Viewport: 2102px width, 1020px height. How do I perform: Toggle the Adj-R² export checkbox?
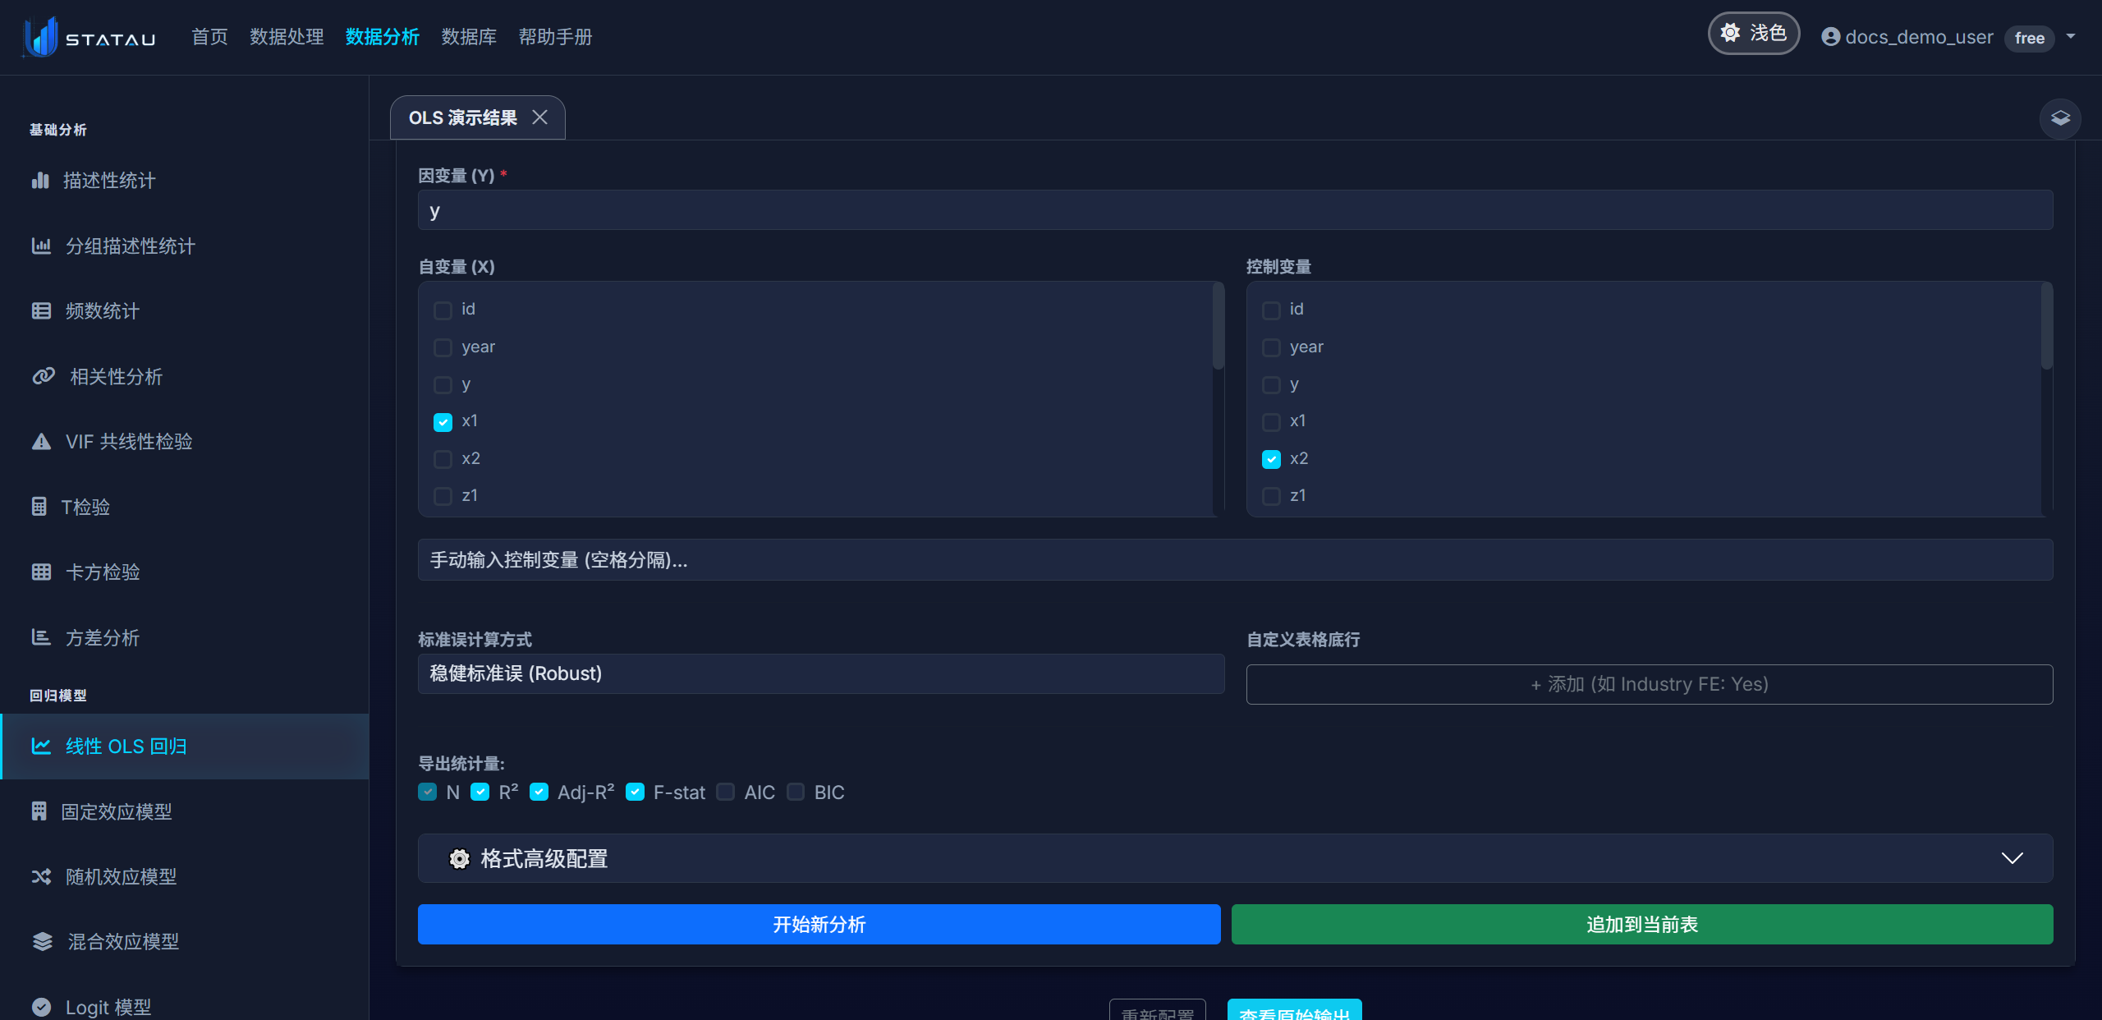click(539, 792)
